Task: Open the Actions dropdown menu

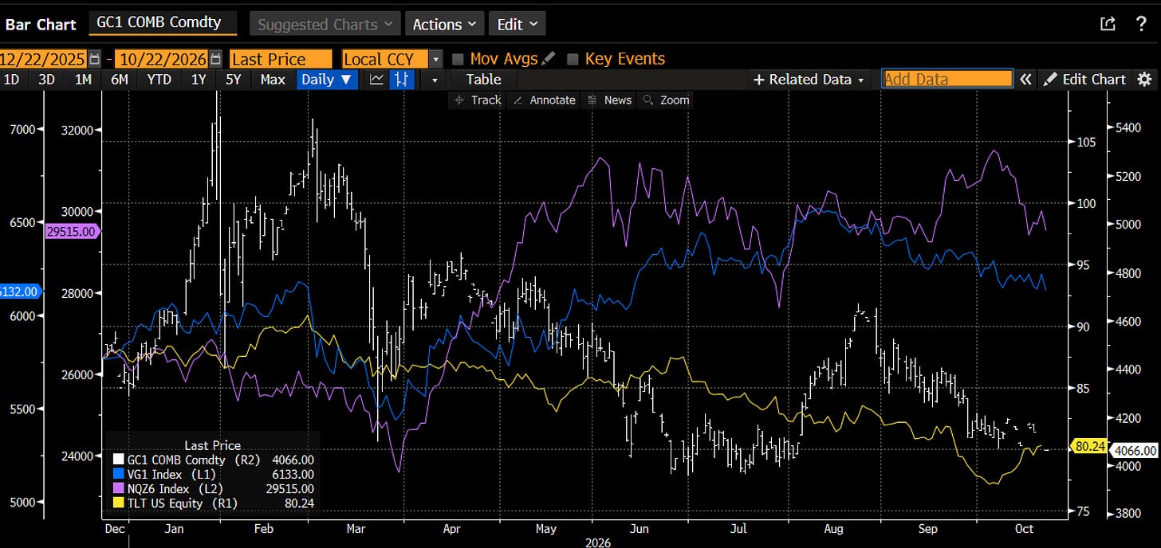Action: (x=444, y=24)
